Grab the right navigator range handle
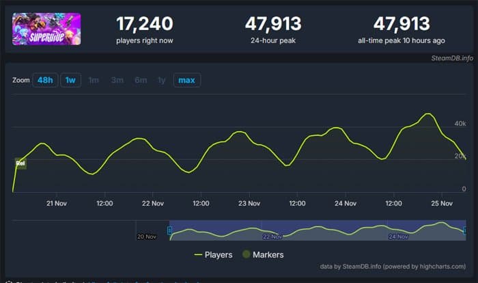The image size is (478, 283). tap(466, 231)
